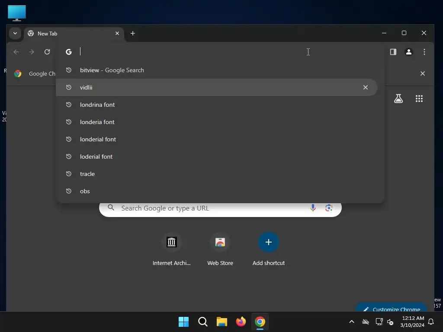Choose the 'vidlii' suggestion
This screenshot has width=443, height=332.
pyautogui.click(x=217, y=87)
